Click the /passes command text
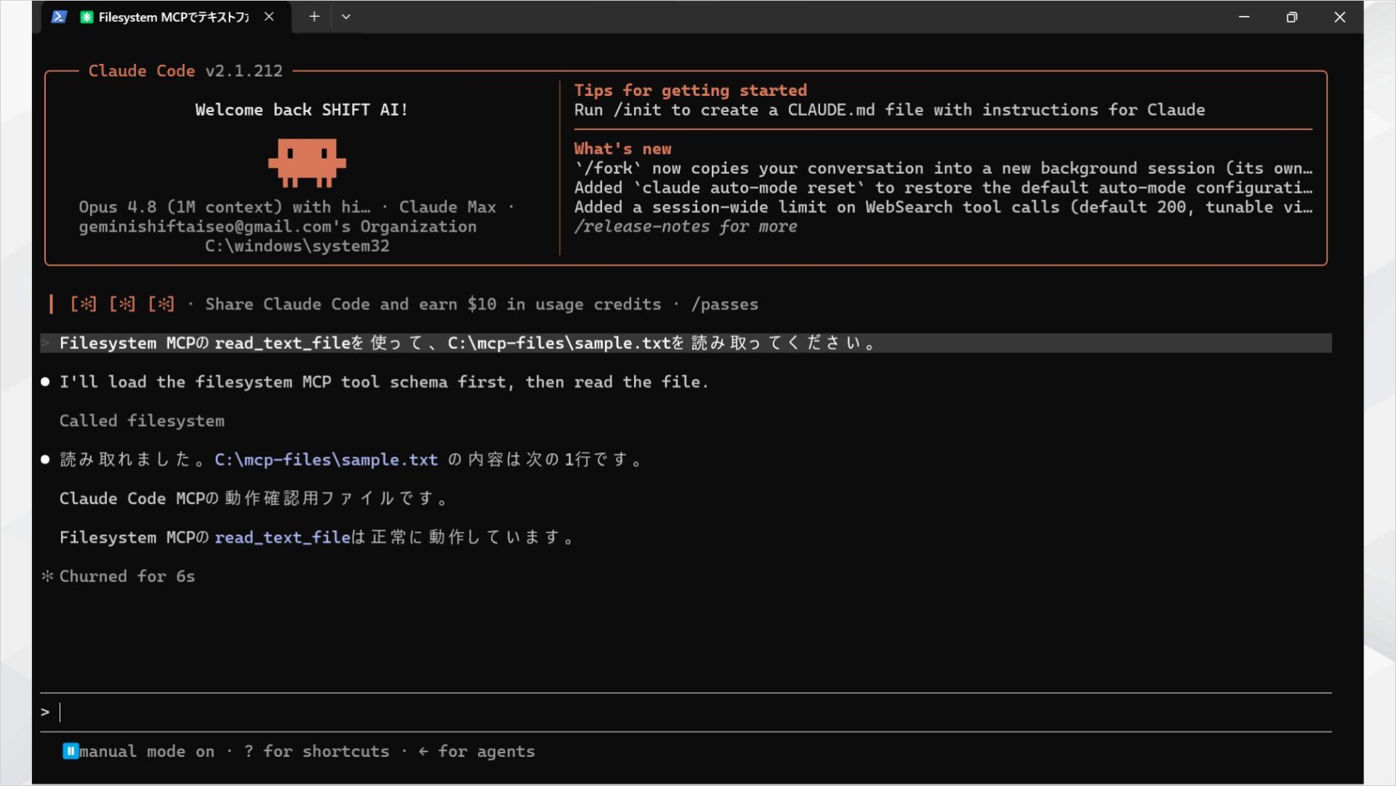 point(725,304)
